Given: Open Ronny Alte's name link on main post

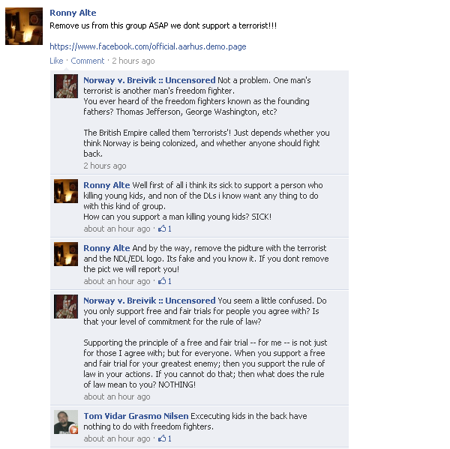Looking at the screenshot, I should point(73,13).
